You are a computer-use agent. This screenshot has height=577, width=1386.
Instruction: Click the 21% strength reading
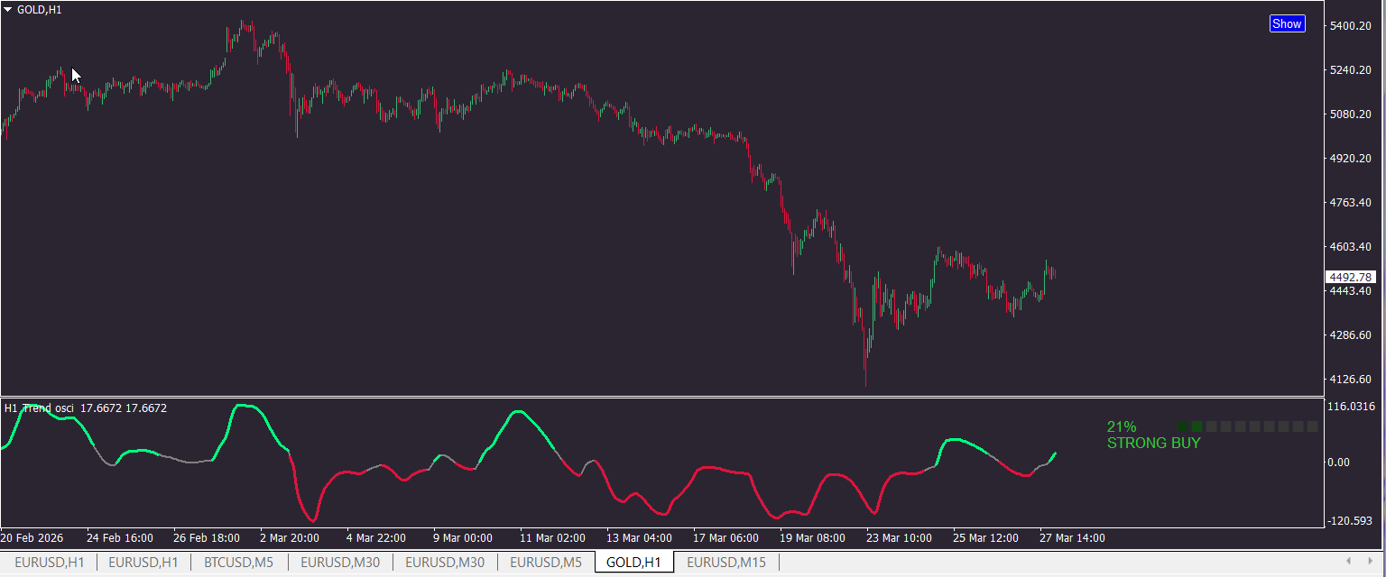point(1122,426)
